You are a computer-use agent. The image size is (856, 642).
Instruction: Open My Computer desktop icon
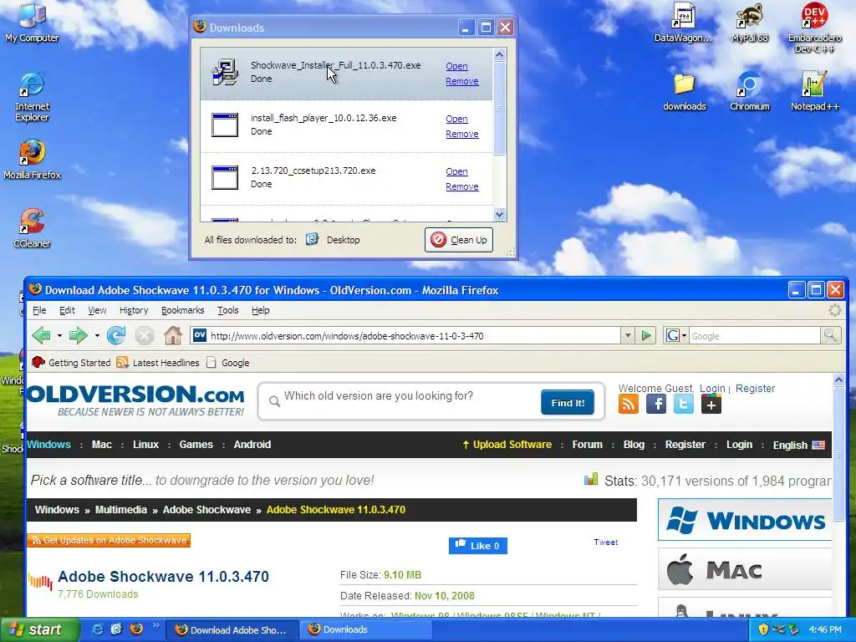tap(32, 23)
